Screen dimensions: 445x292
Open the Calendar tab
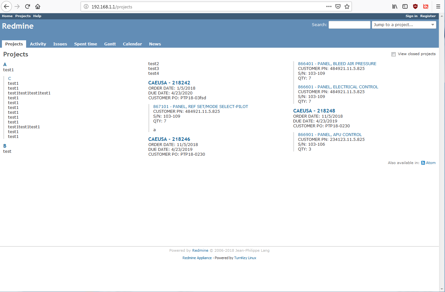132,44
